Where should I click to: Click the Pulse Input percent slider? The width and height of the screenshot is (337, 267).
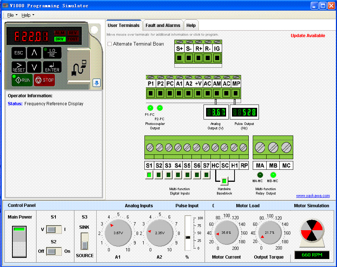point(188,237)
